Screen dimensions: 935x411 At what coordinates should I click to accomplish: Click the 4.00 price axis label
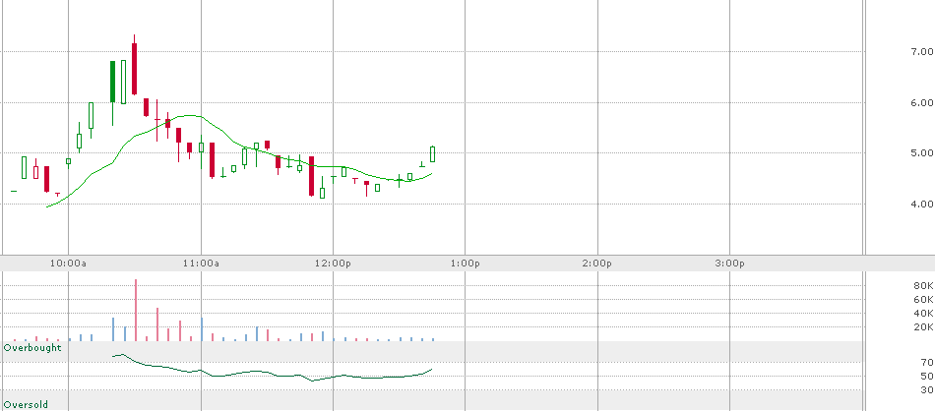(922, 204)
